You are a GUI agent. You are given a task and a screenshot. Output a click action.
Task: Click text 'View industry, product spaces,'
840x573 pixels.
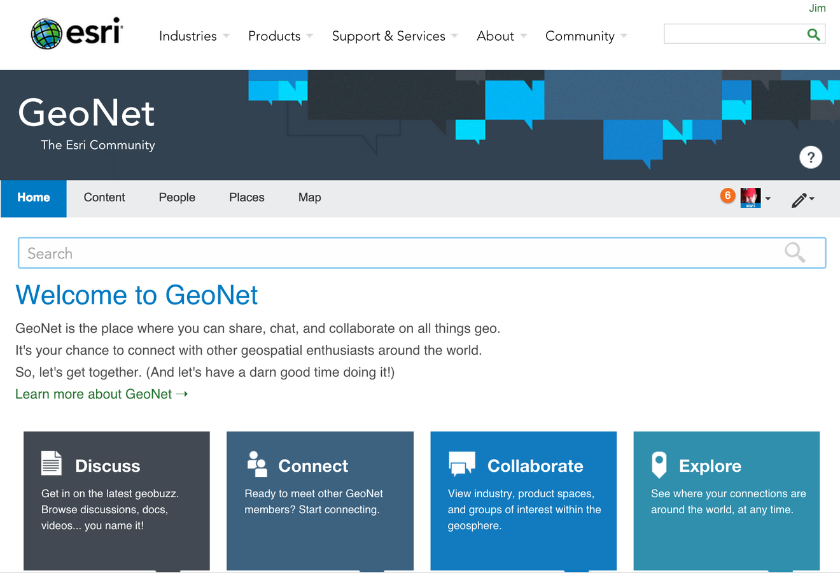(521, 493)
